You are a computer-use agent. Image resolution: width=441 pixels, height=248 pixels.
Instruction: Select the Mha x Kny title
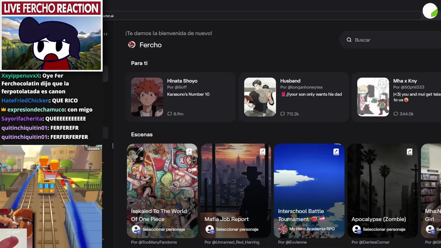[x=405, y=81]
